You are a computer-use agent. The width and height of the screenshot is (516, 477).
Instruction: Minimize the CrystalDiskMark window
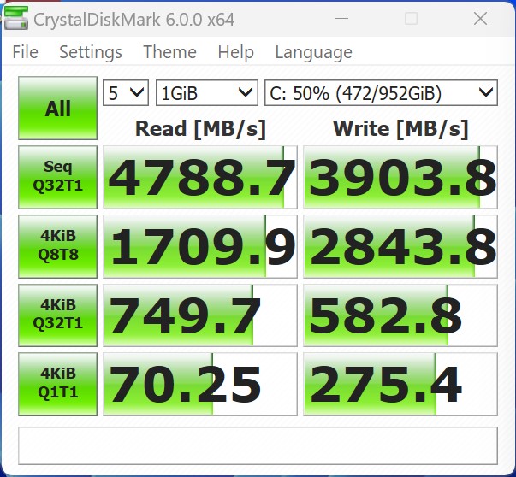click(x=341, y=19)
